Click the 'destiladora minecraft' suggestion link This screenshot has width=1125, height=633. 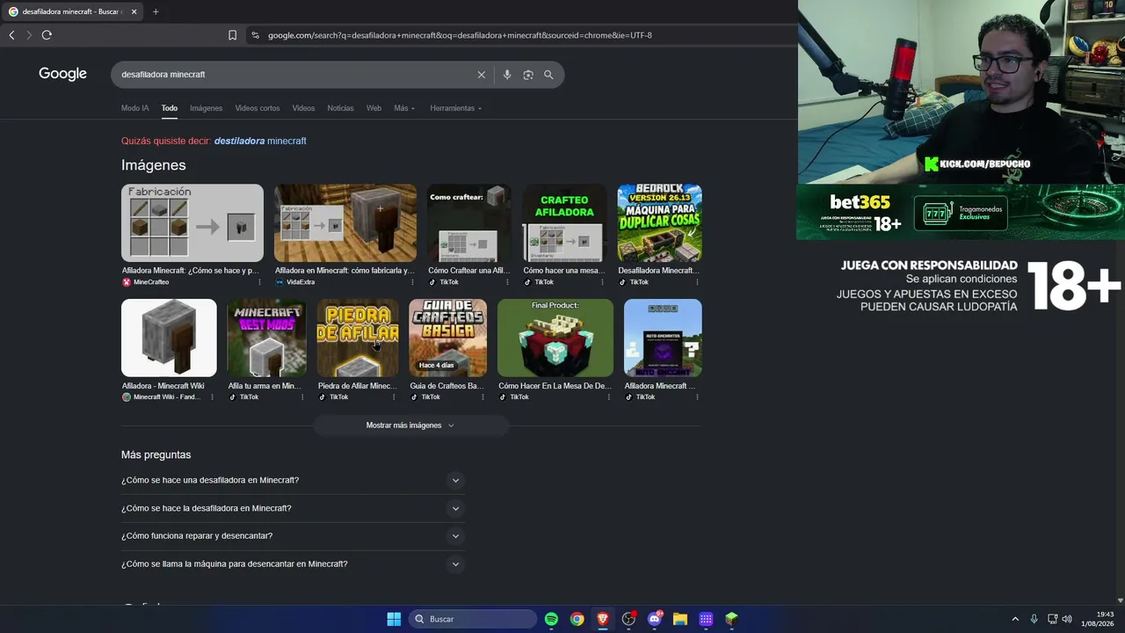click(260, 141)
